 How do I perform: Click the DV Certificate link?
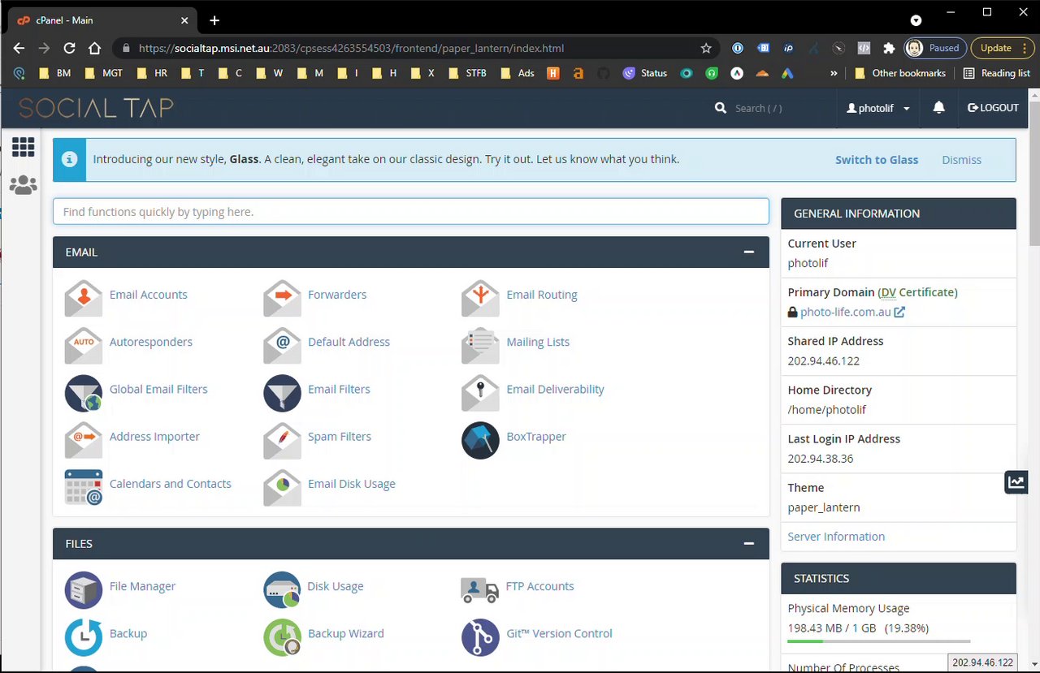[x=917, y=292]
